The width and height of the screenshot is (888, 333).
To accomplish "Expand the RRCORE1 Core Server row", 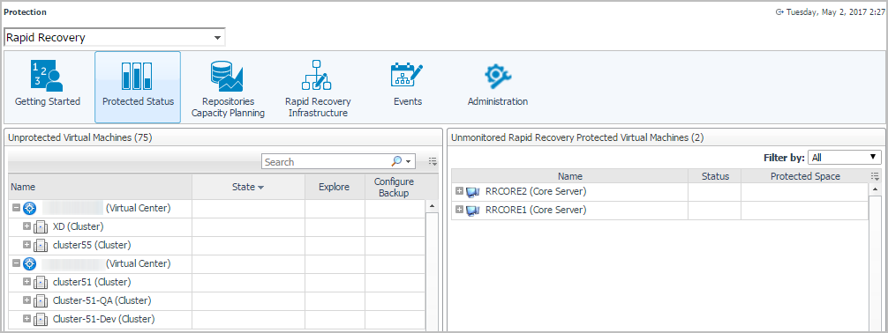I will (459, 210).
